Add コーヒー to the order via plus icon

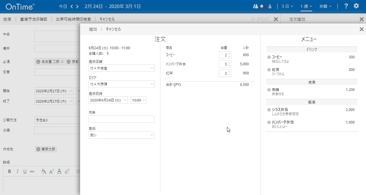269,57
